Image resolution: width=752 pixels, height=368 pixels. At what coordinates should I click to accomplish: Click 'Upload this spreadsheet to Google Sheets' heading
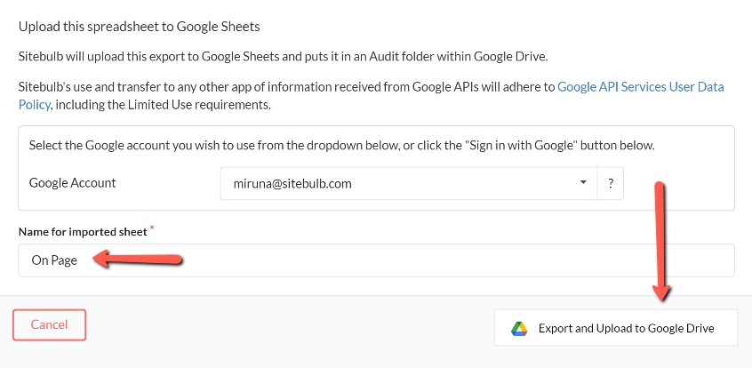tap(139, 27)
